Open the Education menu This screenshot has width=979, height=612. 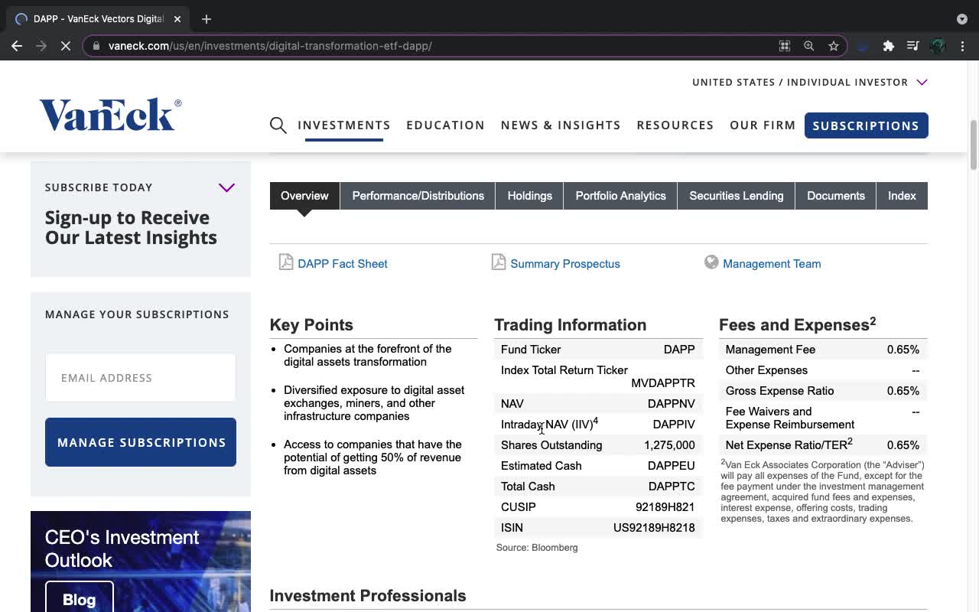click(445, 125)
